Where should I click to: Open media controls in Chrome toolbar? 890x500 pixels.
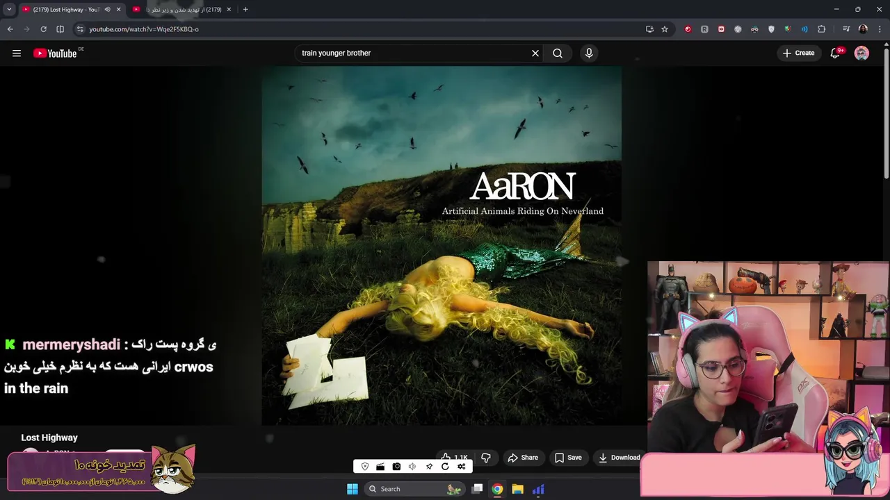click(x=846, y=29)
